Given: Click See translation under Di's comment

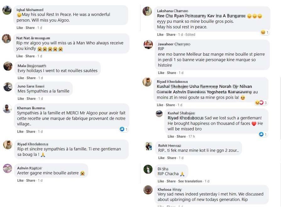Looking at the screenshot, I should click(190, 181).
